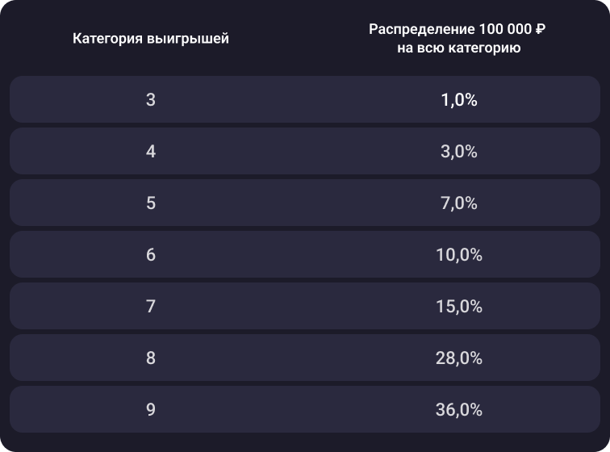610x452 pixels.
Task: Select prize category number 9
Action: pyautogui.click(x=151, y=410)
